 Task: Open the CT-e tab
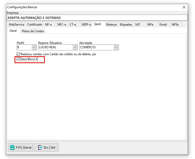pos(73,25)
